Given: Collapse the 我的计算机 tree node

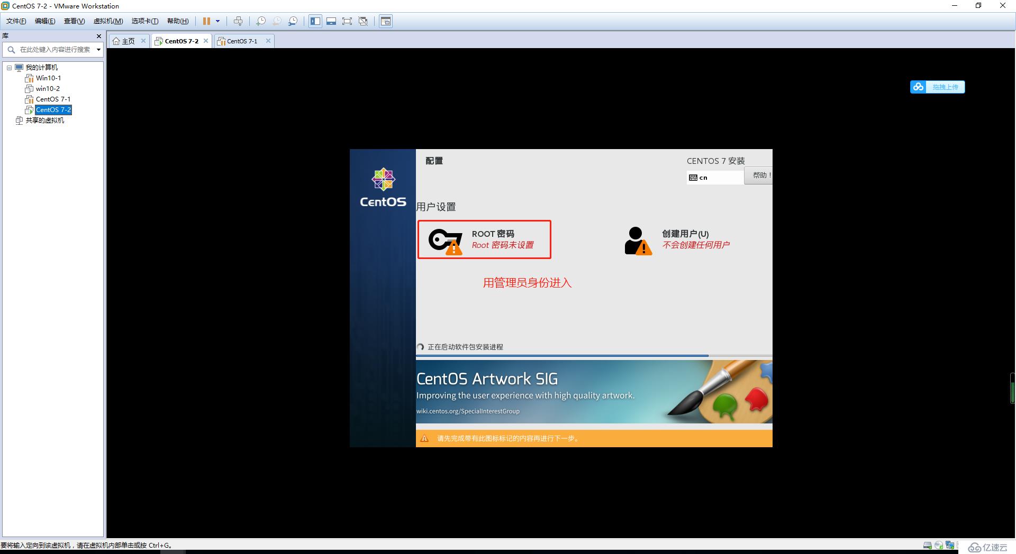Looking at the screenshot, I should 9,68.
